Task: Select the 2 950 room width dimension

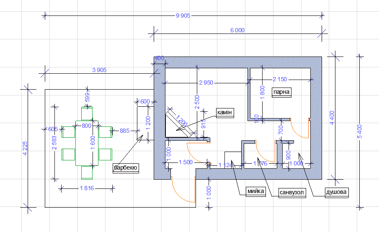Action: [206, 82]
